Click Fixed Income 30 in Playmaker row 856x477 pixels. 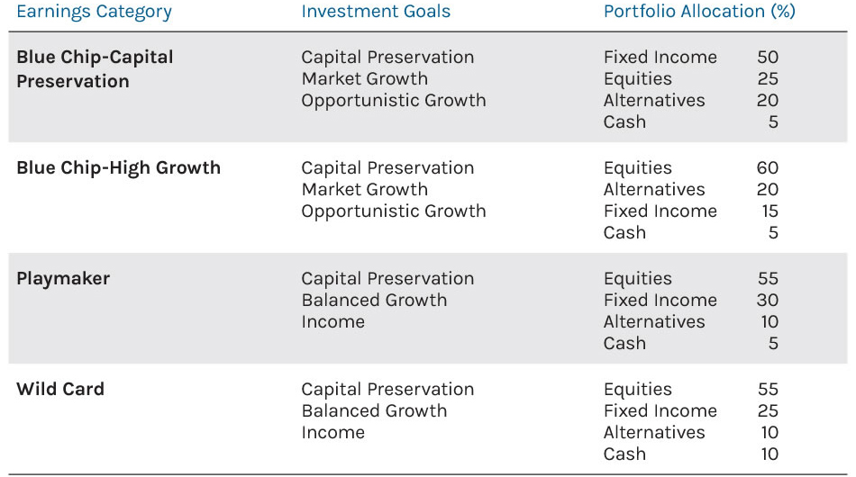point(767,300)
